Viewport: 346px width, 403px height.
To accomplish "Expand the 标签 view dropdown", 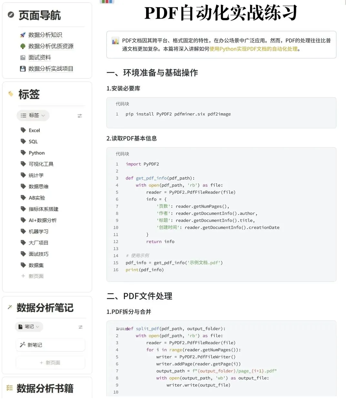I will [x=33, y=116].
